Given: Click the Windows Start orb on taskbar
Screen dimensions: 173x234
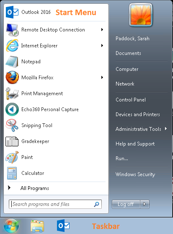Looking at the screenshot, I should coord(11,226).
